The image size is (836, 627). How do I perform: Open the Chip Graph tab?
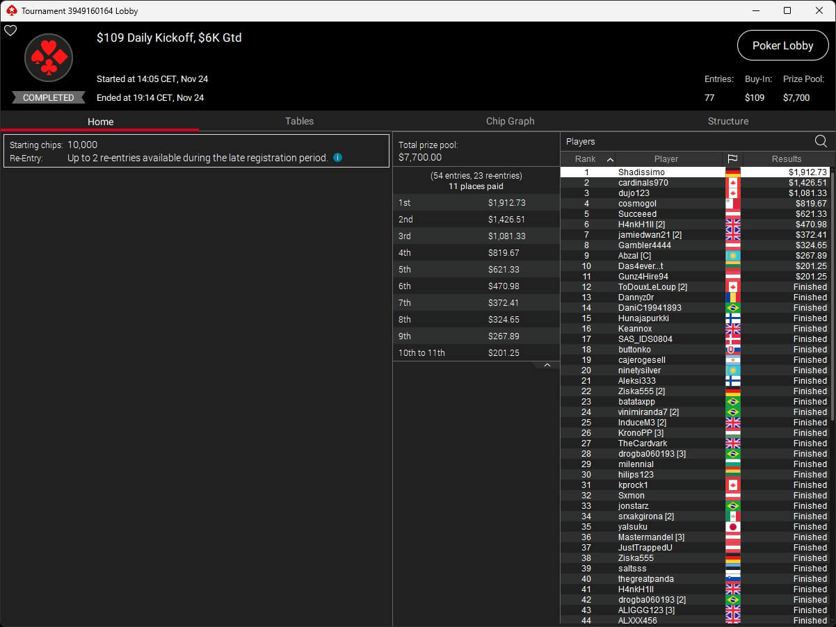point(510,121)
